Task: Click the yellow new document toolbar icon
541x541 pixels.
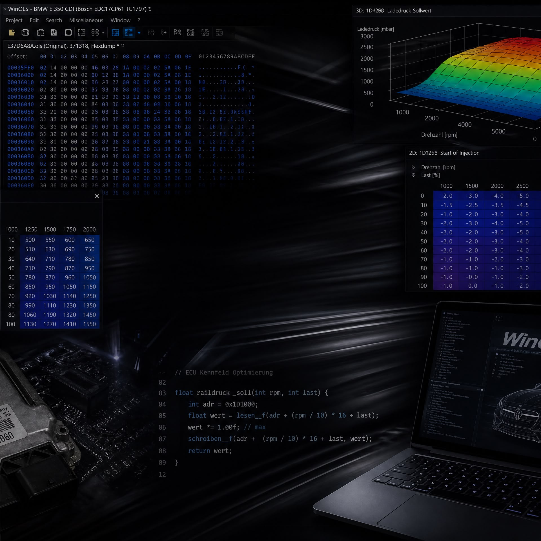Action: (x=12, y=33)
